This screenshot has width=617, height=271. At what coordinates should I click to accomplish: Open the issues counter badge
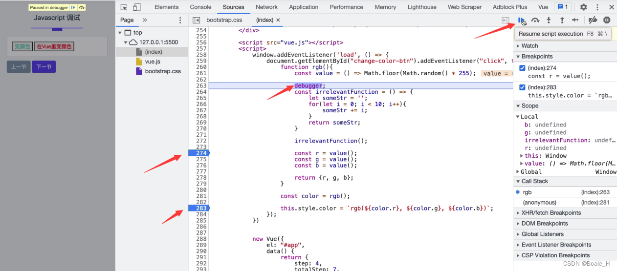pyautogui.click(x=562, y=7)
